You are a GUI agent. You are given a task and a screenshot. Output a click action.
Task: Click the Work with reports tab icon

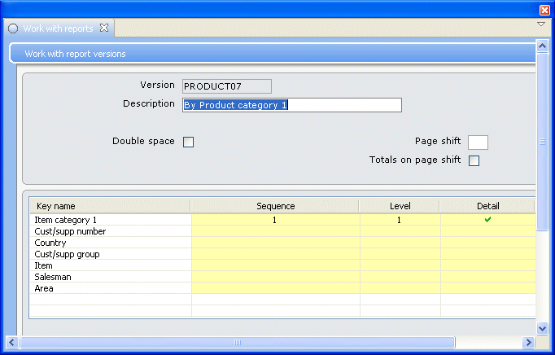pos(13,28)
